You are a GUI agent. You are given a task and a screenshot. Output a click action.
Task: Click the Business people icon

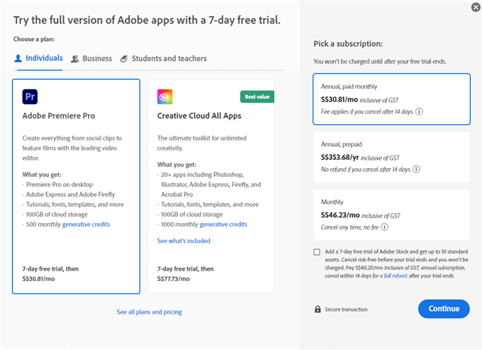tap(74, 59)
